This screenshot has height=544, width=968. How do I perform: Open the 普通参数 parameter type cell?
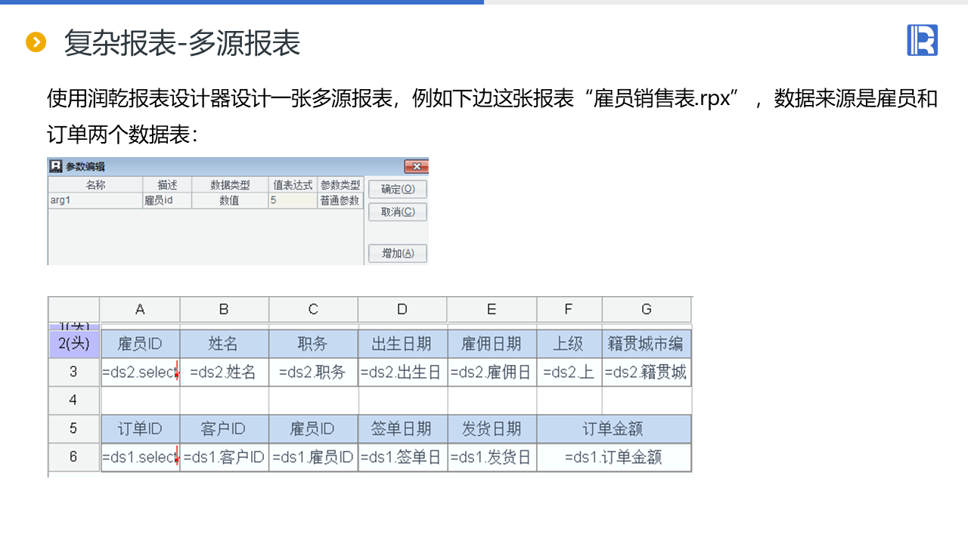pyautogui.click(x=340, y=201)
